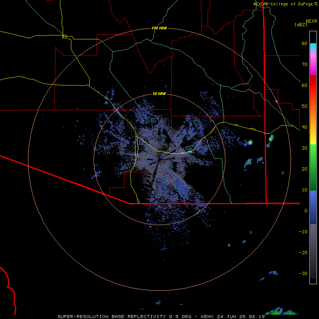Click the KEMX radar station identifier
Image resolution: width=319 pixels, height=319 pixels.
click(x=208, y=317)
